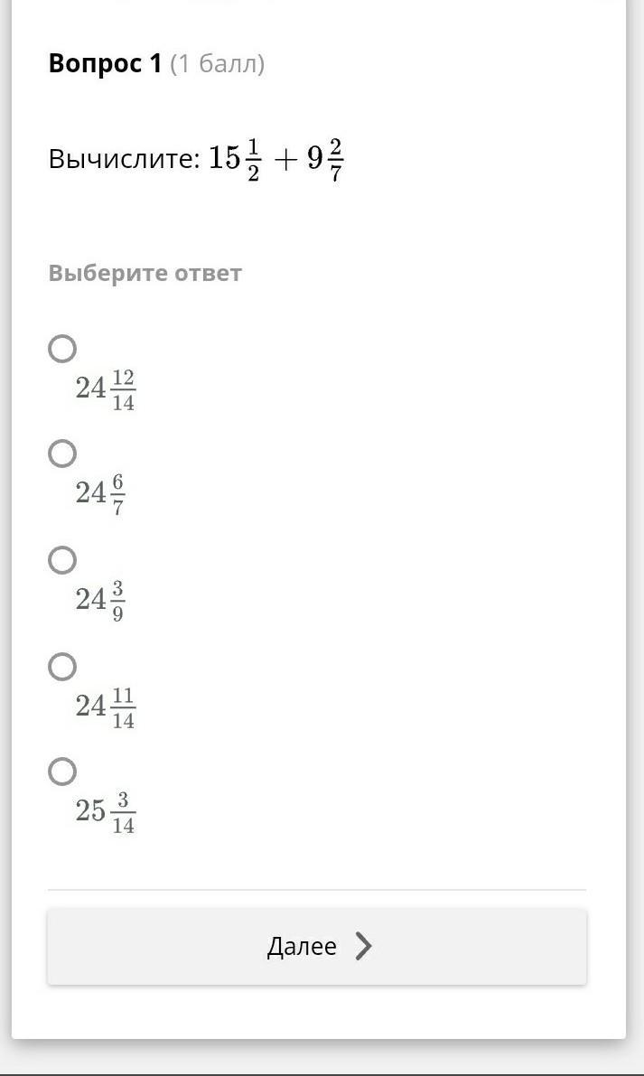Screen dimensions: 644x1076
Task: Click the right chevron arrow beside Далее
Action: coord(363,946)
